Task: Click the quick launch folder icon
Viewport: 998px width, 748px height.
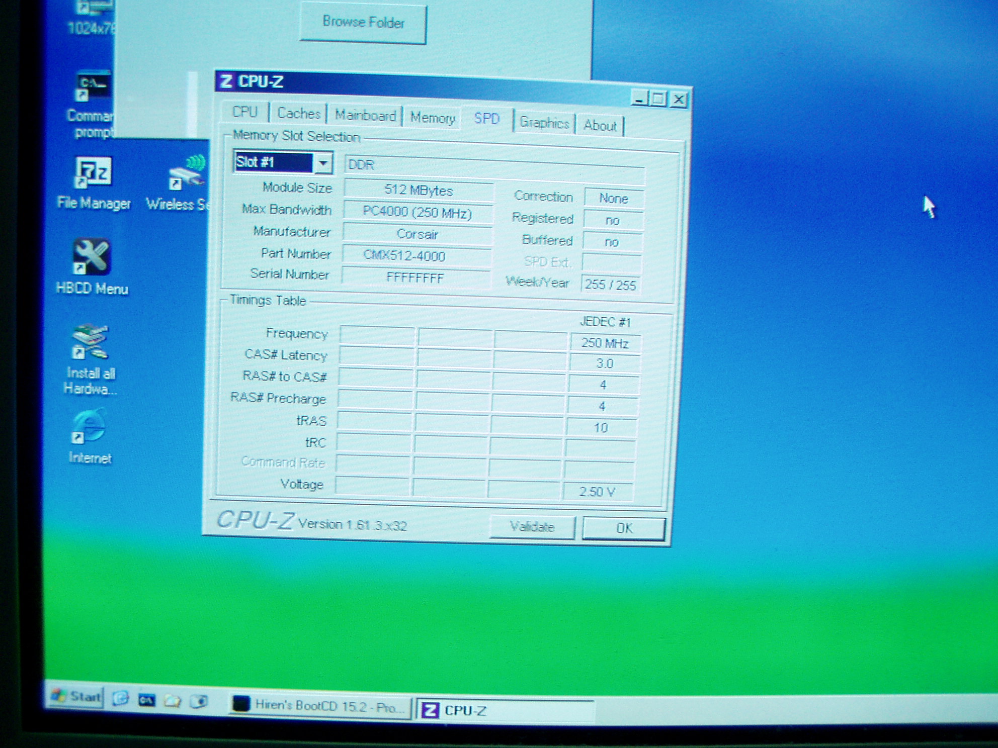Action: click(173, 701)
